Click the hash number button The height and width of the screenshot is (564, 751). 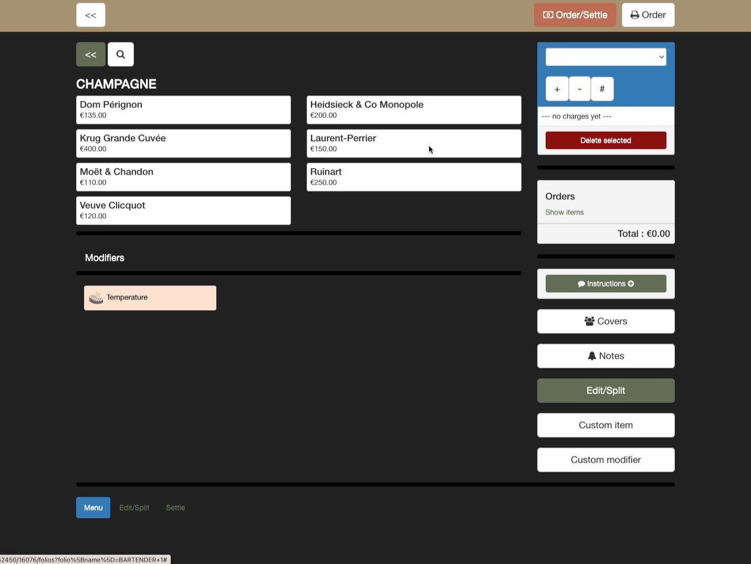click(x=602, y=89)
